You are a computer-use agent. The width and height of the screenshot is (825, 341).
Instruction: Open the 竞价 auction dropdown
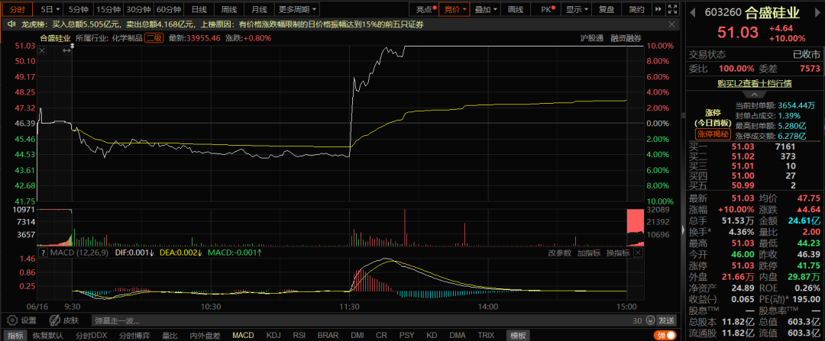pyautogui.click(x=455, y=9)
